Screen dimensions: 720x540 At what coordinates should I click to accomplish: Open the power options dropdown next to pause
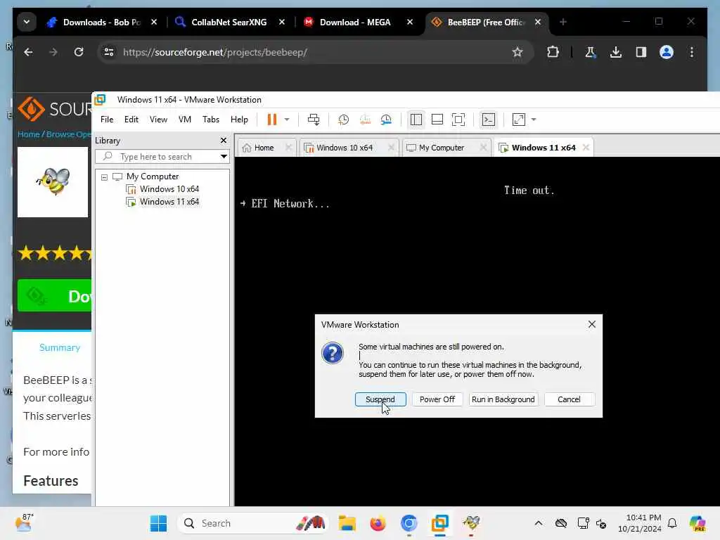tap(287, 120)
